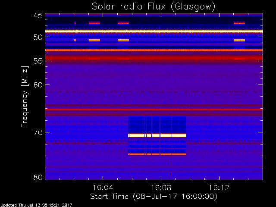Click the "80" frequency tick label
This screenshot has width=276, height=207.
(38, 177)
